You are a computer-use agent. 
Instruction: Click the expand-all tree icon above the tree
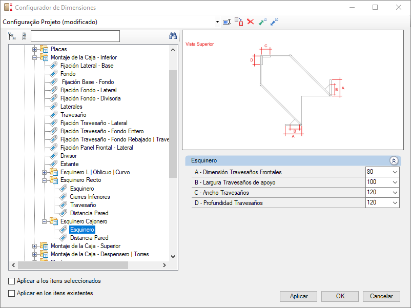(12, 36)
